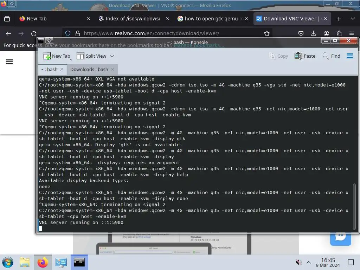The height and width of the screenshot is (270, 360).
Task: Open clock showing 16:45
Action: click(x=328, y=262)
